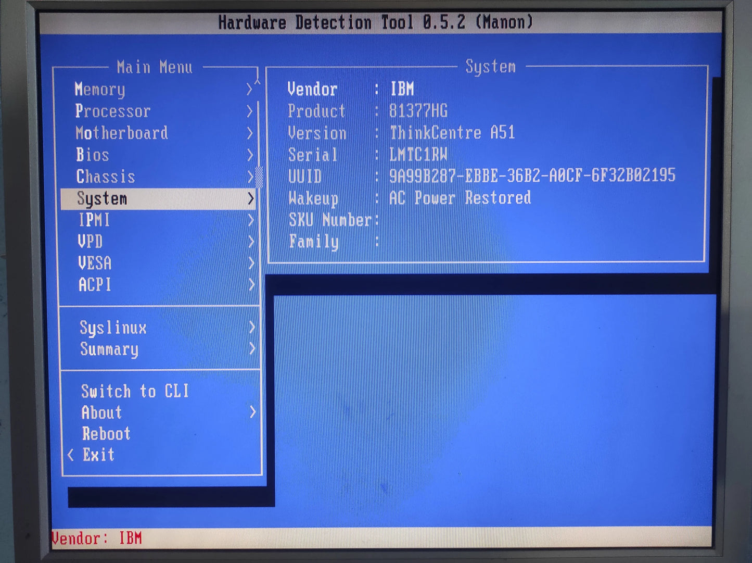Click the SKU Number label
752x563 pixels.
click(330, 220)
